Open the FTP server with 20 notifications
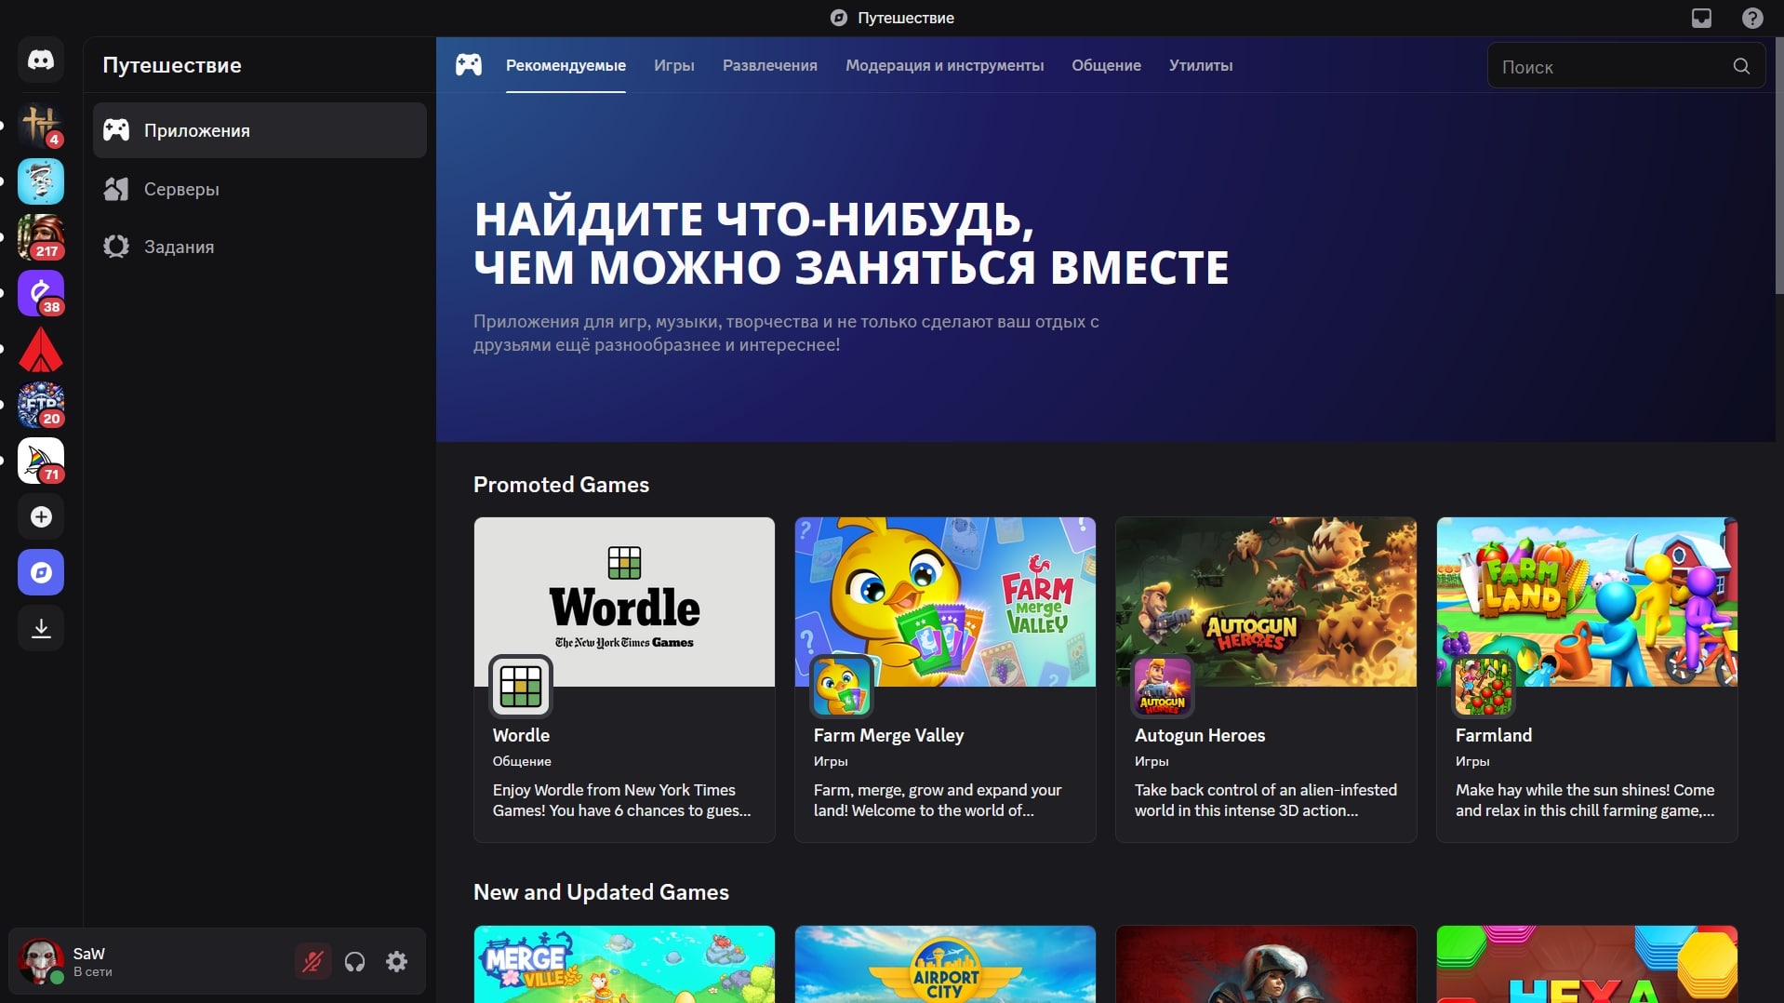Image resolution: width=1784 pixels, height=1003 pixels. tap(41, 405)
